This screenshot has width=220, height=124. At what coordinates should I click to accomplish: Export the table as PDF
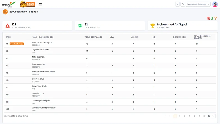(209, 18)
